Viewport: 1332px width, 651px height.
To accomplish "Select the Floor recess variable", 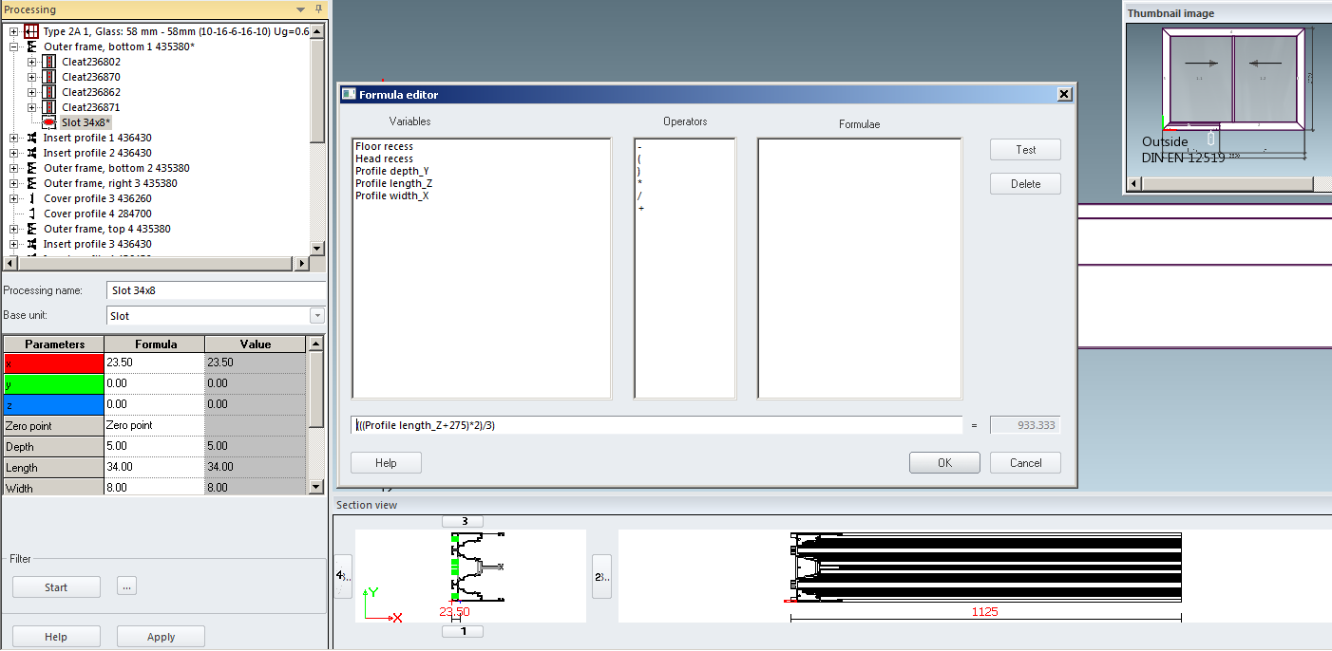I will [384, 146].
